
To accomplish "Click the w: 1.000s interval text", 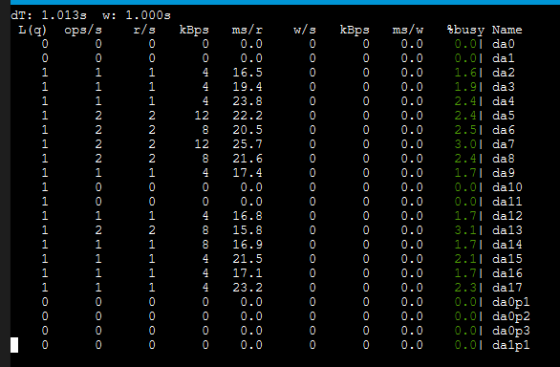I will click(137, 15).
